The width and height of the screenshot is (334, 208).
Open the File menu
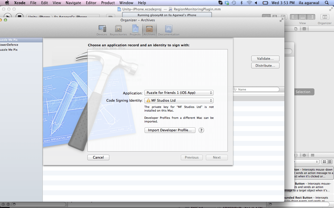[33, 3]
